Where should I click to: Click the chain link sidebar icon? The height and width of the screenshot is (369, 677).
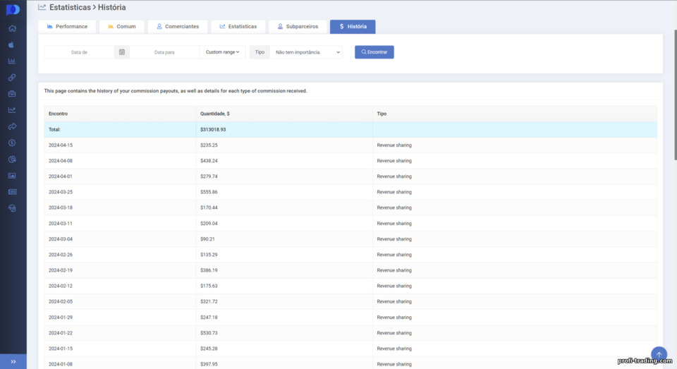12,78
